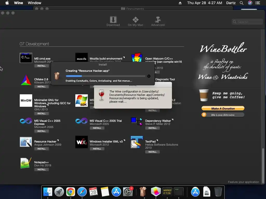Install Minimalist GNU for Windows
Image resolution: width=266 pixels, height=199 pixels.
pos(41,113)
